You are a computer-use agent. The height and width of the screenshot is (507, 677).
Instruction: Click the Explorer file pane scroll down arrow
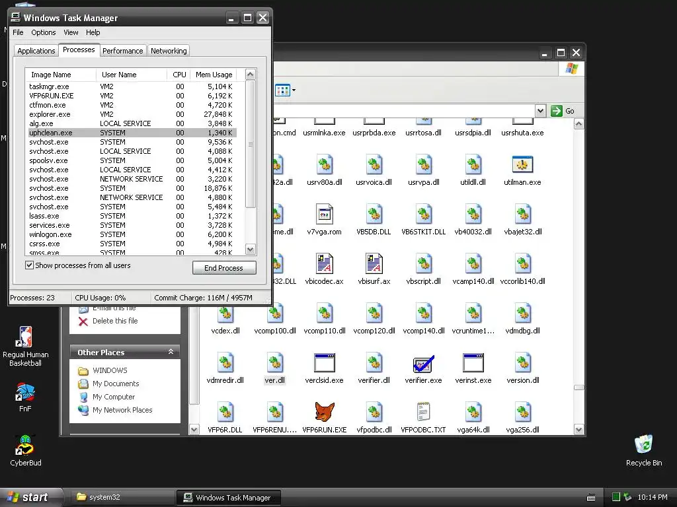click(x=578, y=429)
